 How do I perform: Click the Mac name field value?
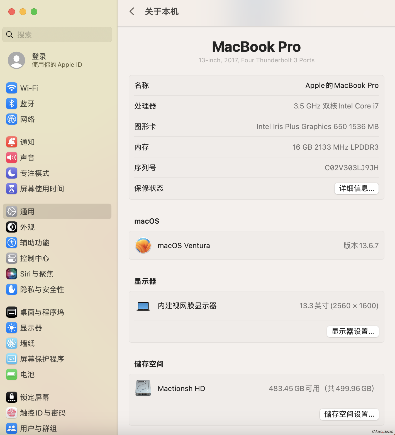point(342,85)
